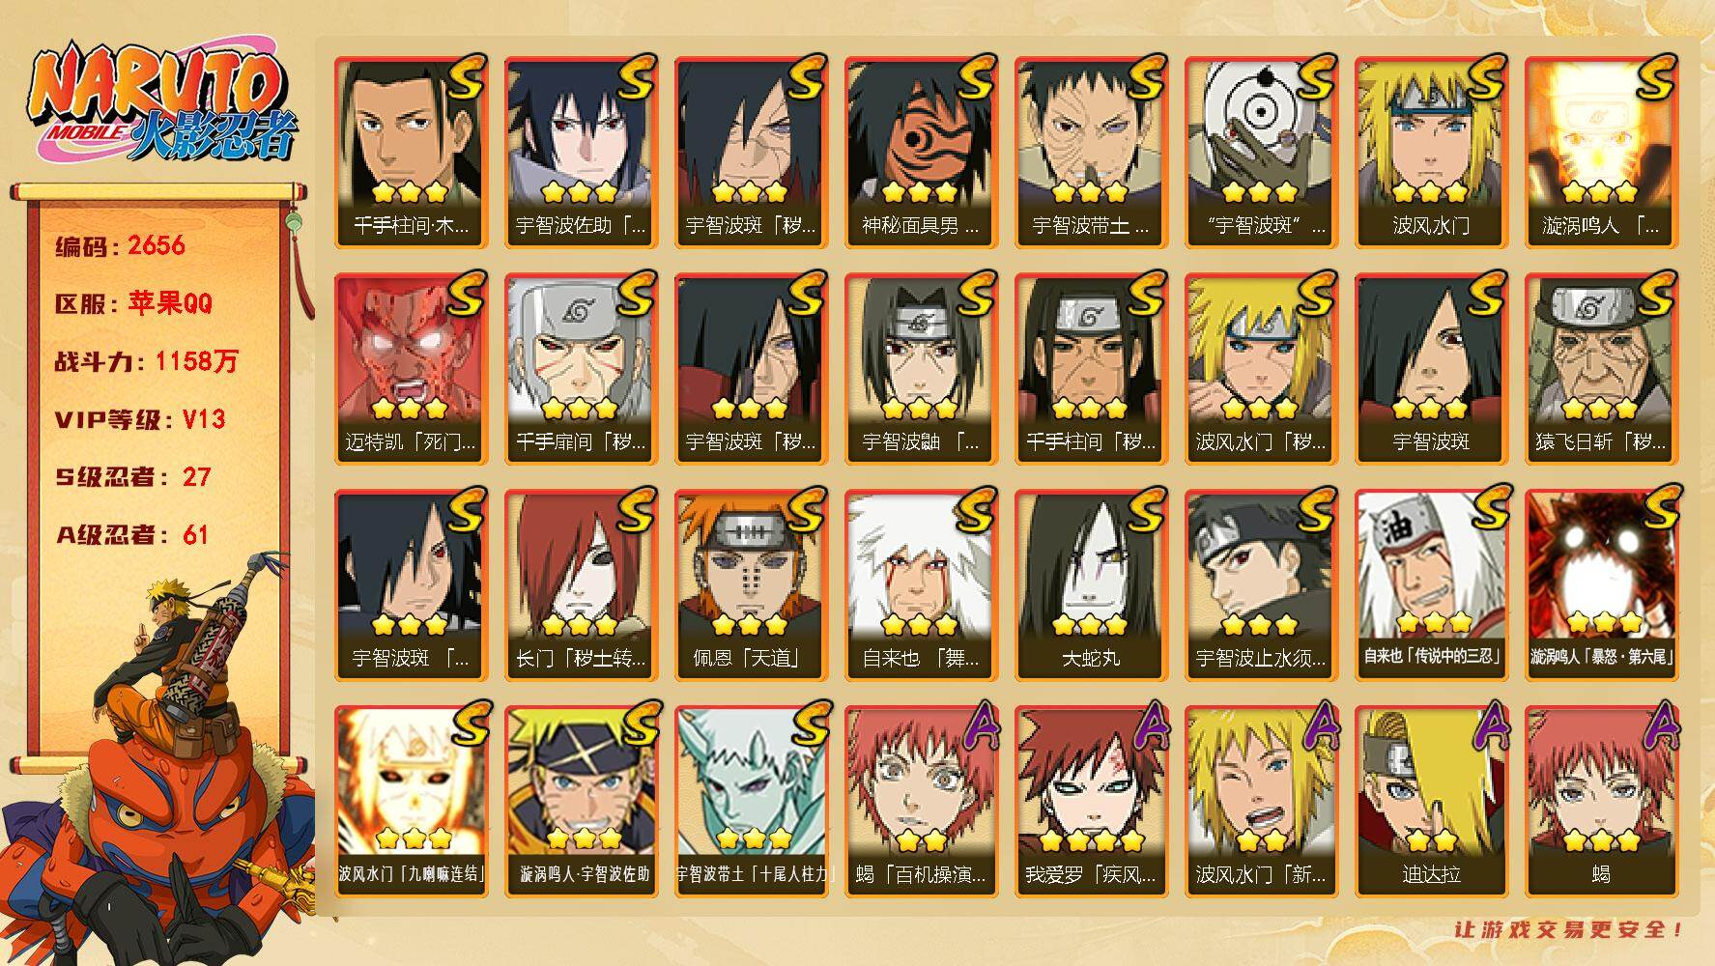Click the Naruto Mobile 火影忍者 logo

pos(160,103)
